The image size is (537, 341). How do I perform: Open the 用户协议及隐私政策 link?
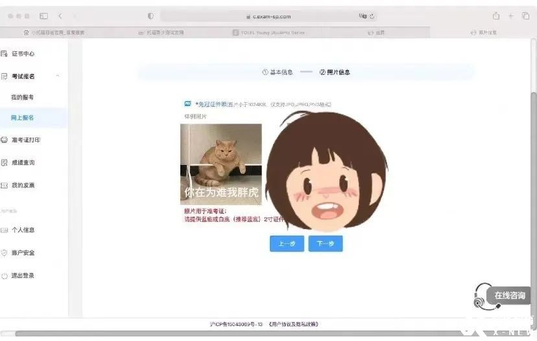pyautogui.click(x=294, y=324)
